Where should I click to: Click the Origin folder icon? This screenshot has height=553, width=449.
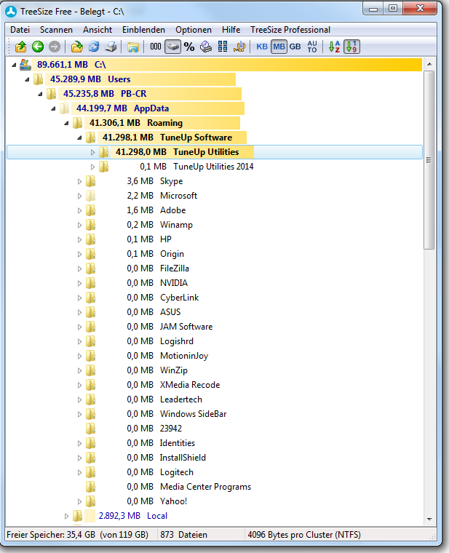[91, 254]
